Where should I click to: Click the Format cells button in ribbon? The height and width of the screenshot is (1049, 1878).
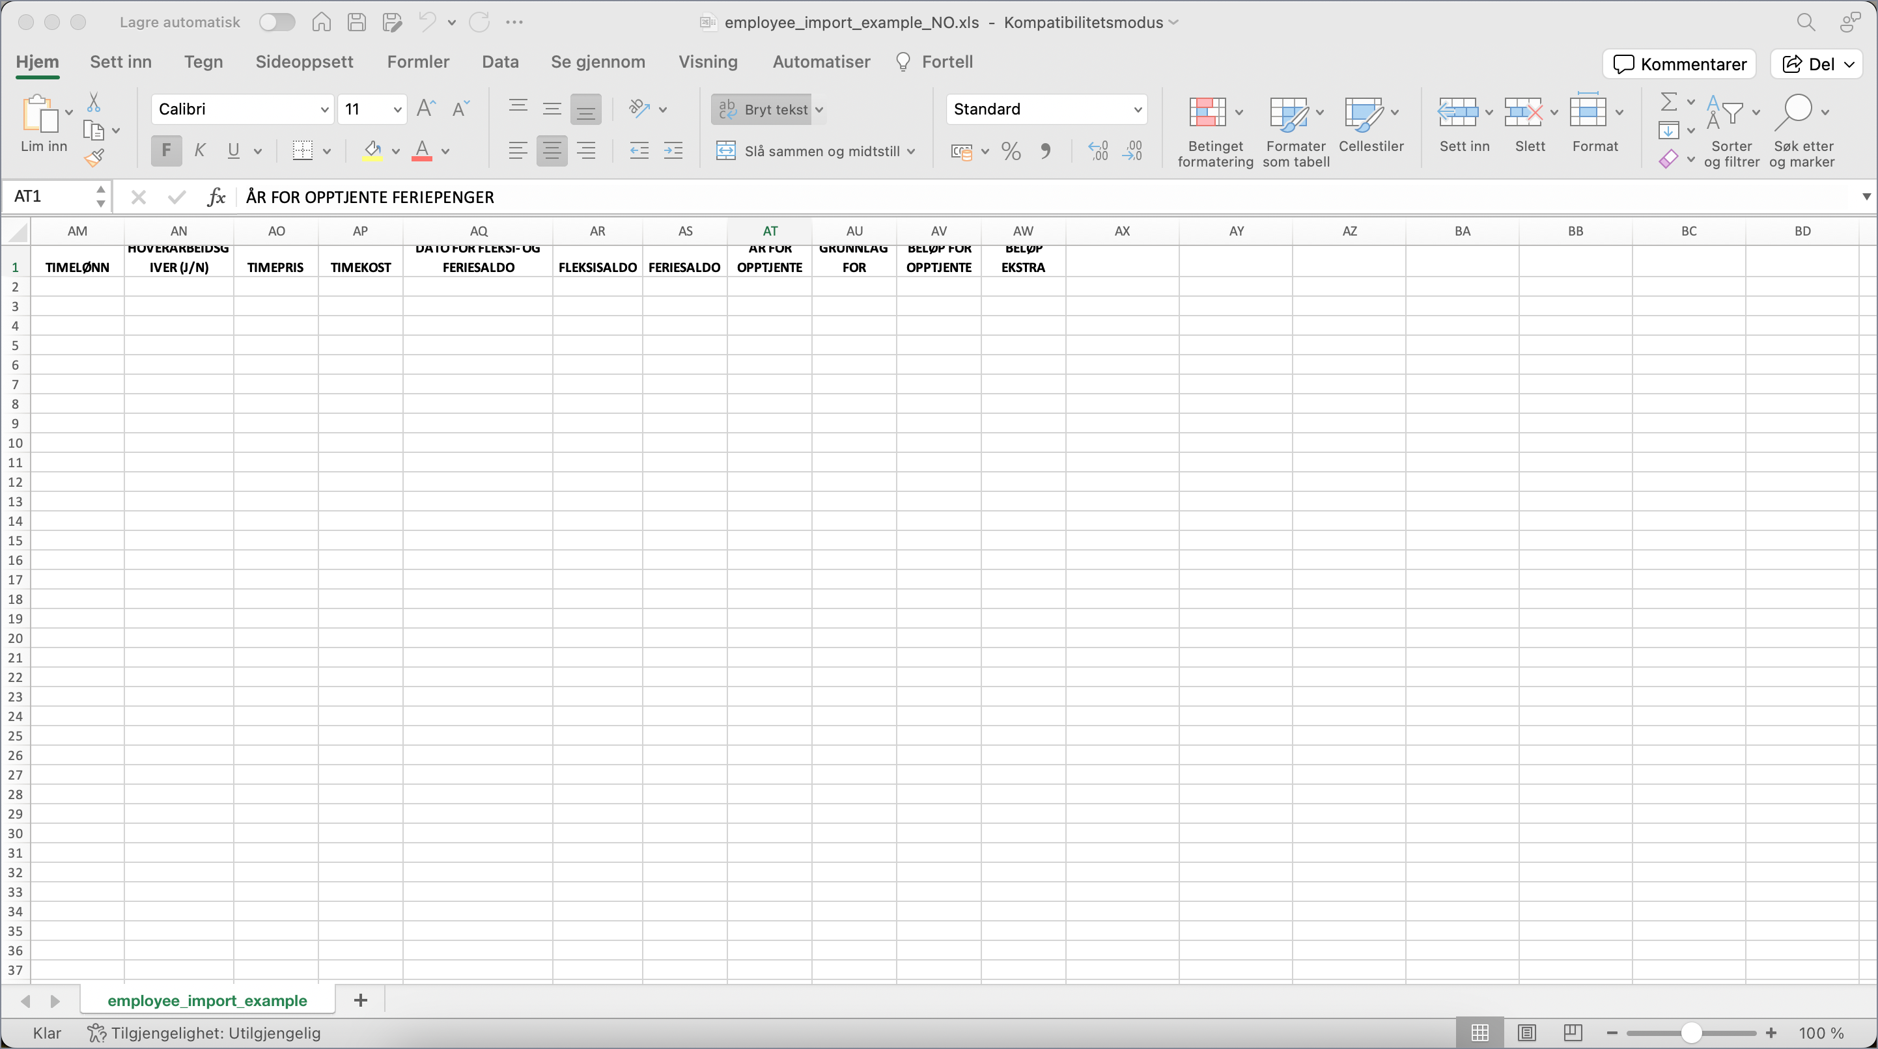[1594, 124]
